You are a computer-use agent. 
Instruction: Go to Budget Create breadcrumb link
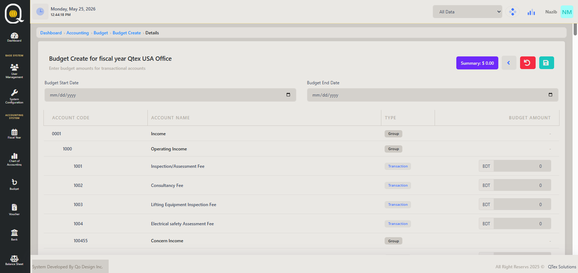127,33
